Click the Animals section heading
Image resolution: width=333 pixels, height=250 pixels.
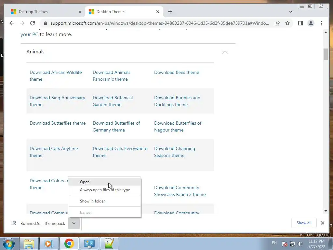pos(35,52)
